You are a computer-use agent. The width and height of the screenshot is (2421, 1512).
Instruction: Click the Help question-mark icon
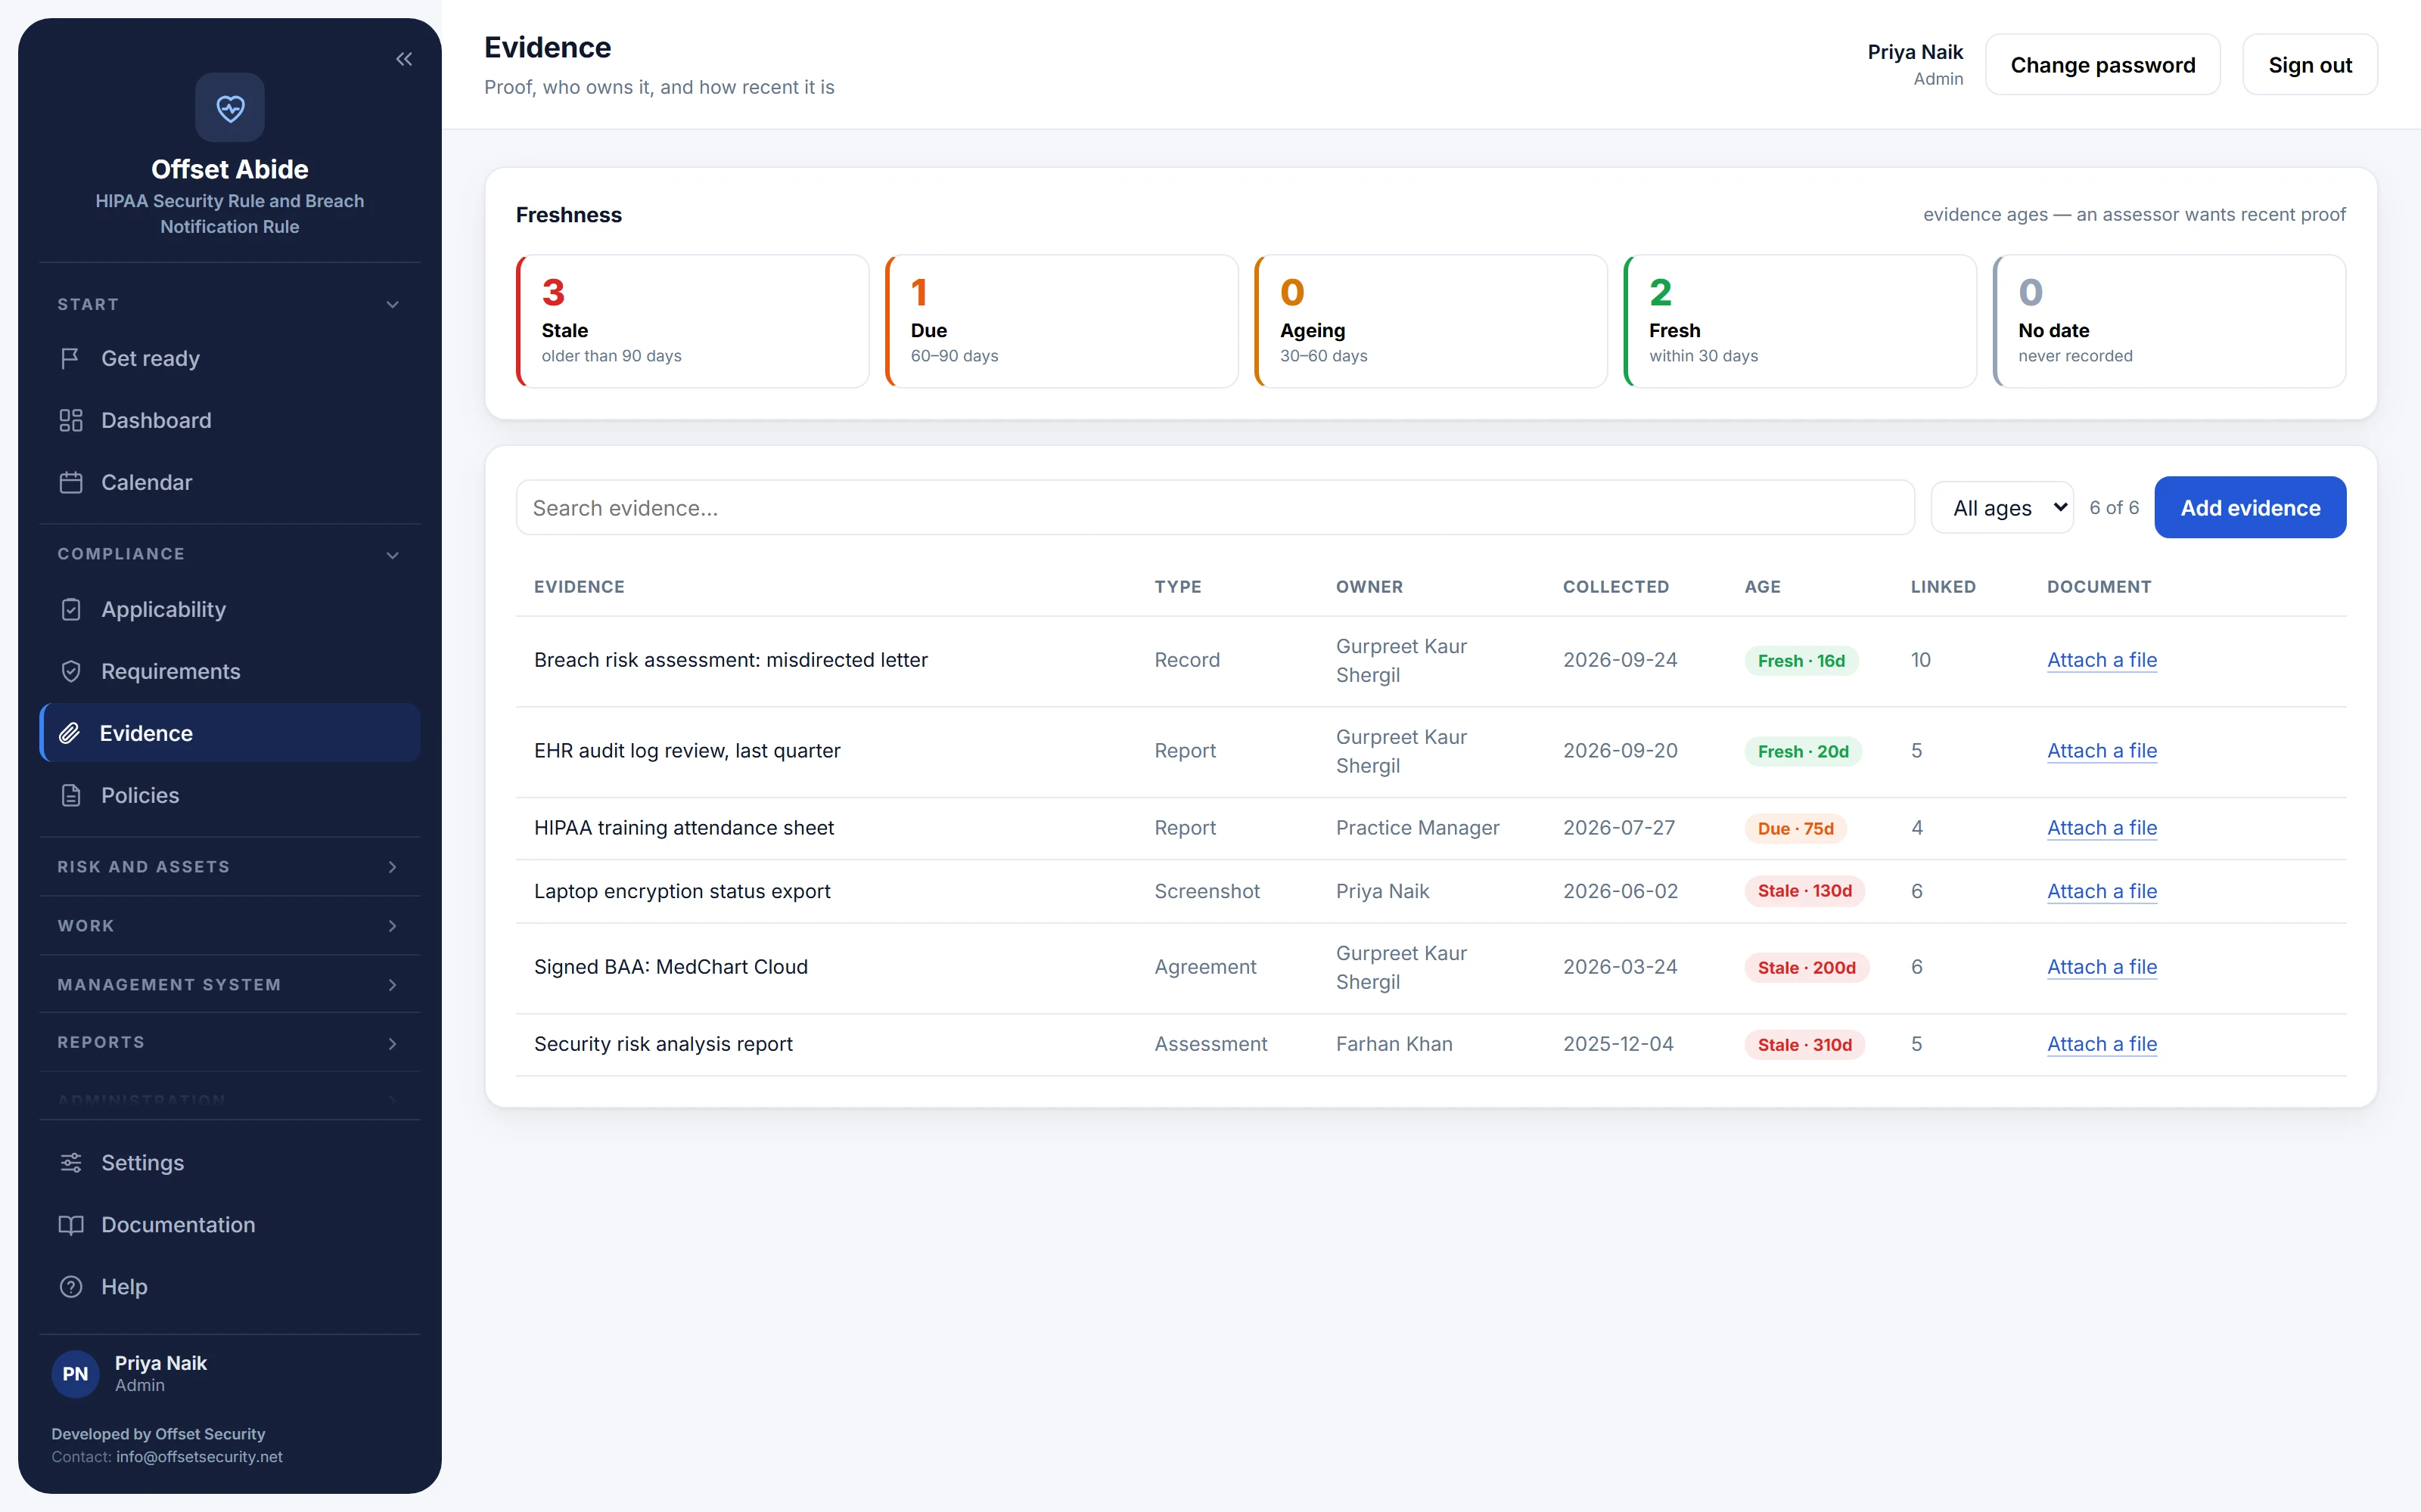click(70, 1286)
